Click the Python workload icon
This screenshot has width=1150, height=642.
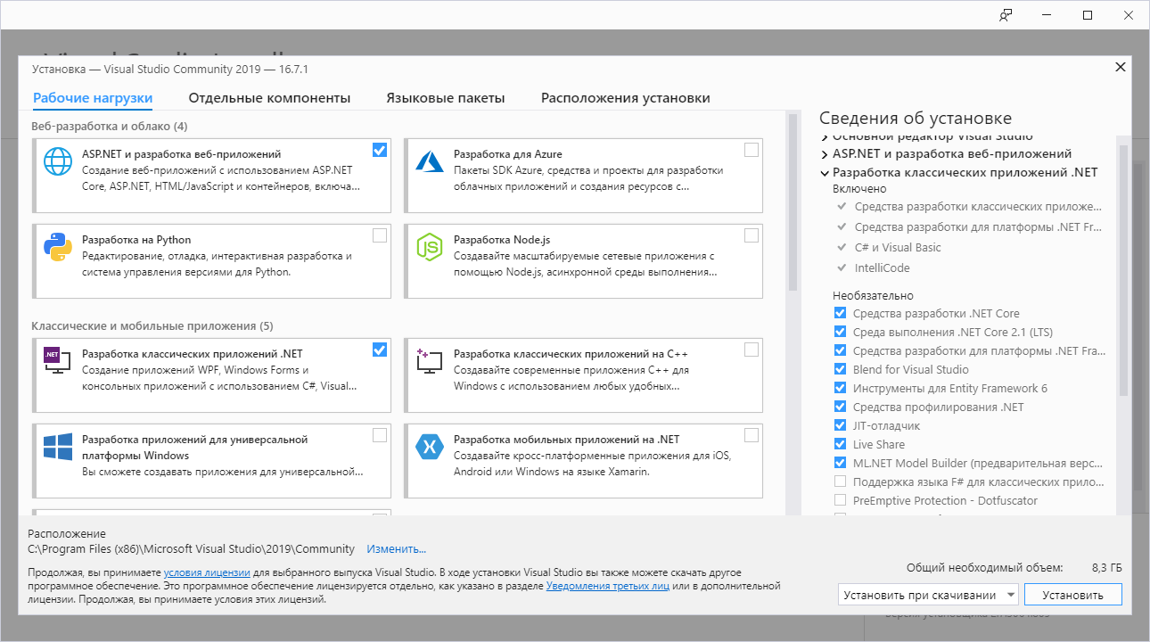coord(58,247)
